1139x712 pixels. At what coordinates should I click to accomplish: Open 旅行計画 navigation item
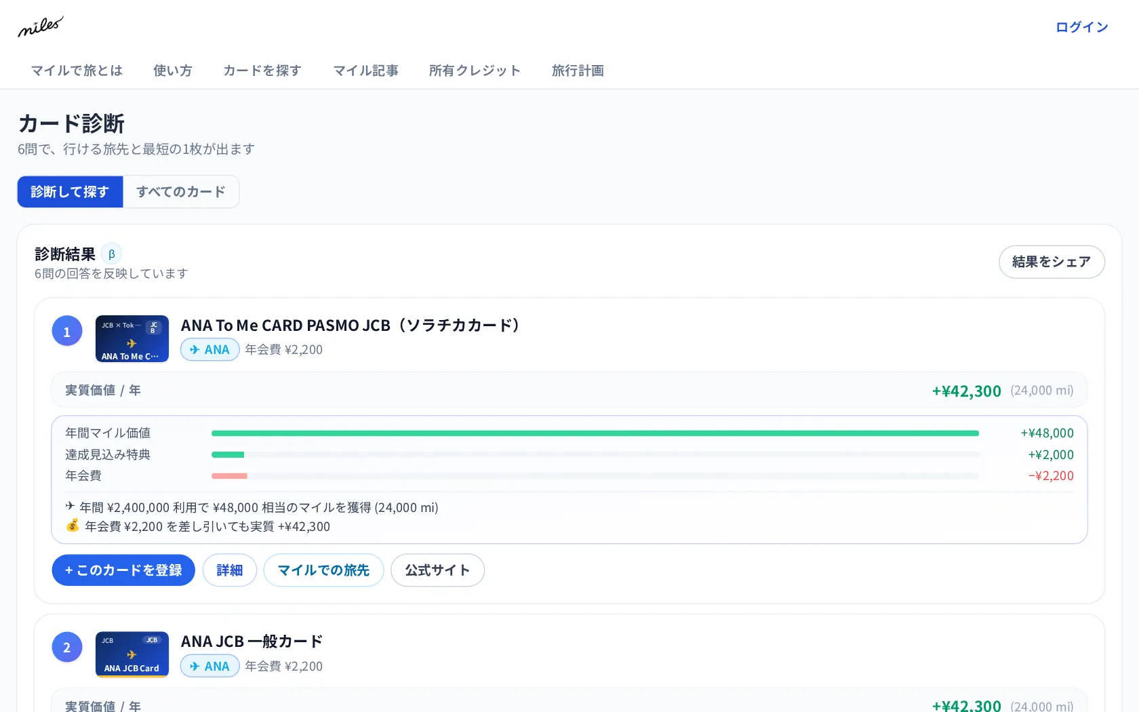[x=578, y=71]
